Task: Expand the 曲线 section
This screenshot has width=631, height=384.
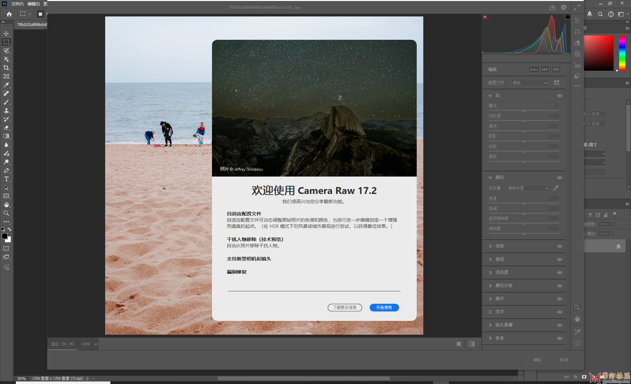Action: (490, 259)
